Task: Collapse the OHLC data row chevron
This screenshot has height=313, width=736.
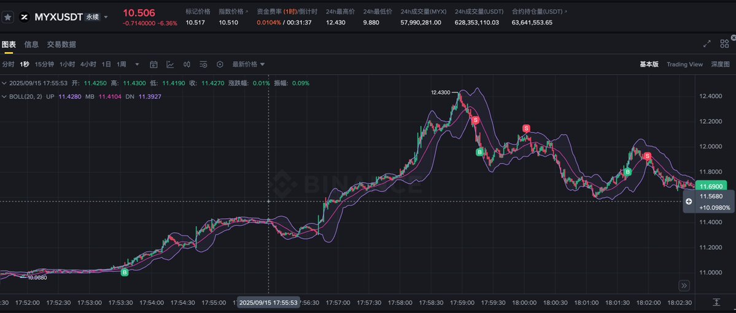Action: [x=4, y=83]
